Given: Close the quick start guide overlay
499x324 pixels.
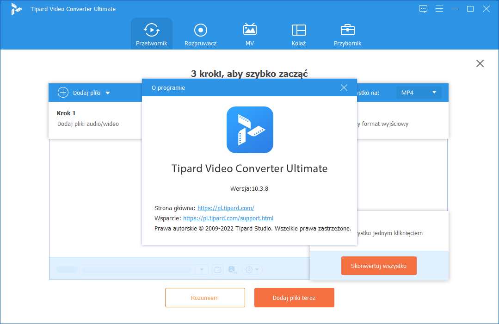Looking at the screenshot, I should click(480, 63).
